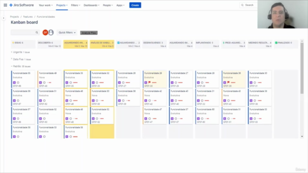Screen dimensions: 308x173
Task: Click the circle status icon on Funcionalidade 55
Action: pyautogui.click(x=18, y=83)
